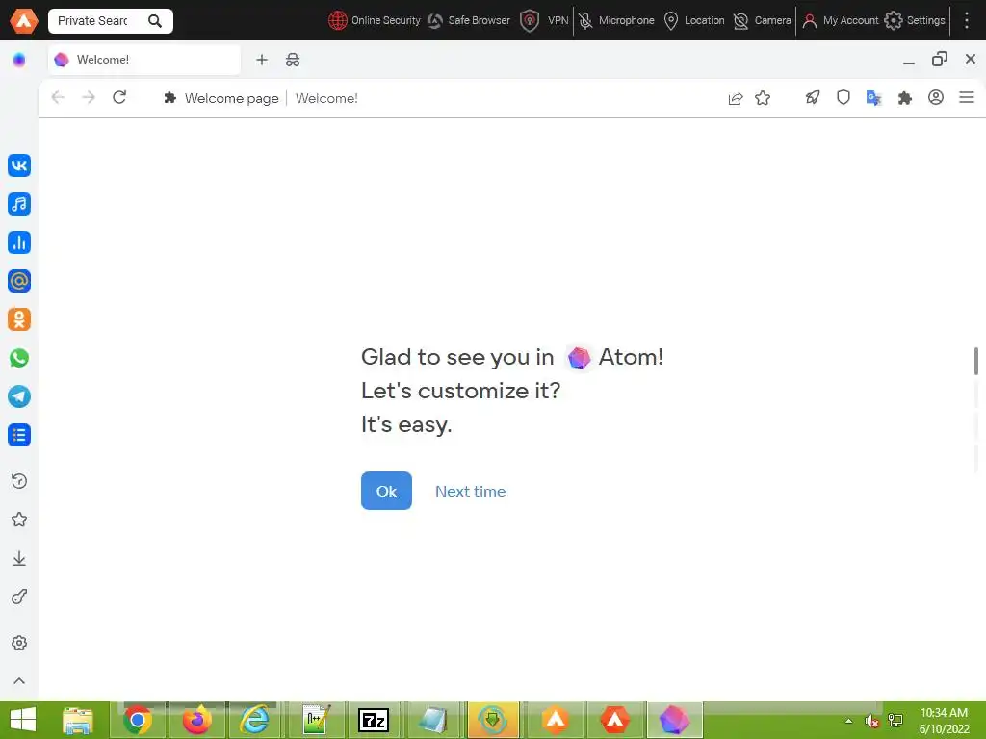This screenshot has width=986, height=739.
Task: Select the Welcome! tab
Action: point(144,60)
